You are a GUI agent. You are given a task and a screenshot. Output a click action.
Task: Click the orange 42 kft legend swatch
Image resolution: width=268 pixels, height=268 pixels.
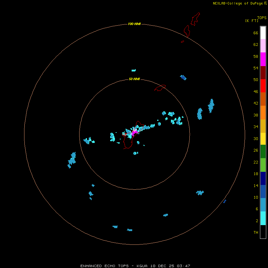(263, 113)
